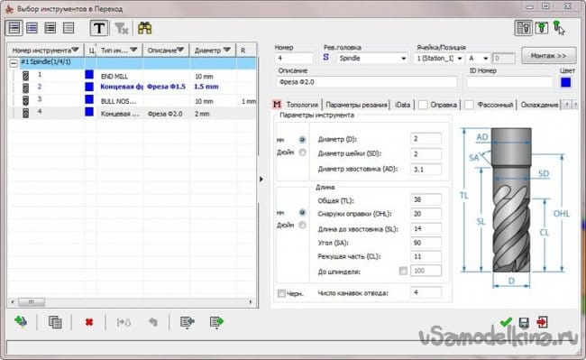The width and height of the screenshot is (586, 360).
Task: Toggle the Оправка tab checkbox
Action: [423, 105]
